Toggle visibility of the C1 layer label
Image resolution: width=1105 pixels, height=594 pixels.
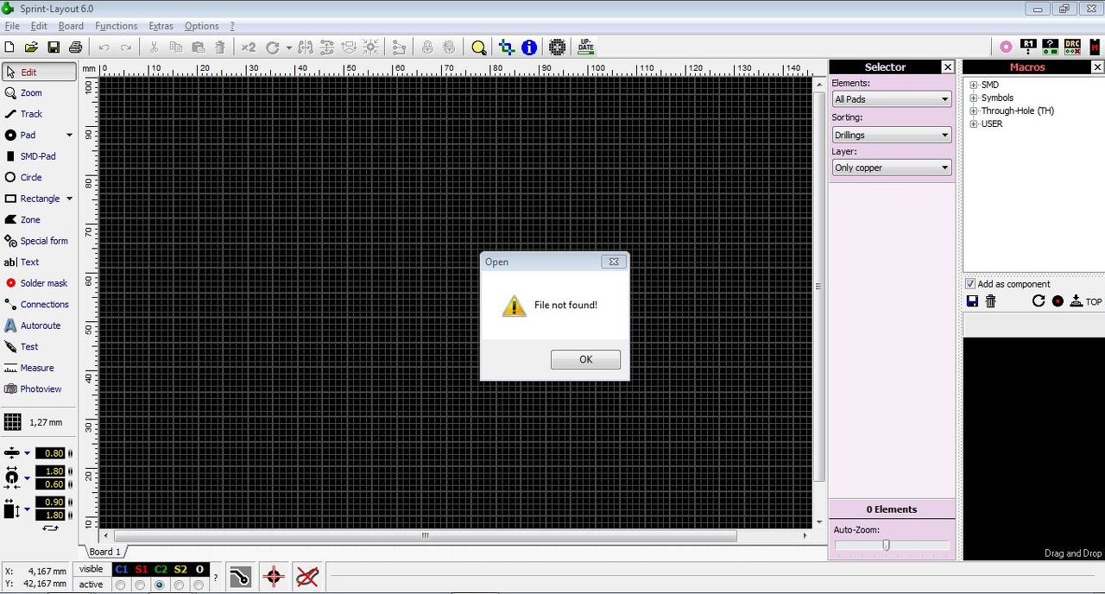pyautogui.click(x=121, y=570)
